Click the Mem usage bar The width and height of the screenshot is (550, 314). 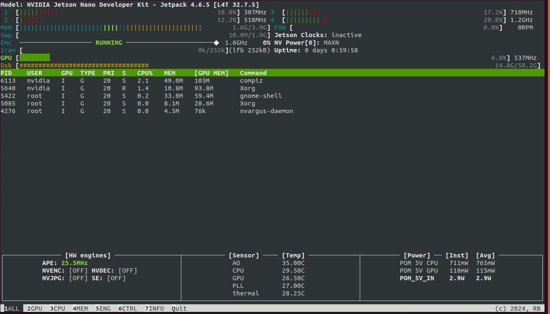click(x=110, y=27)
